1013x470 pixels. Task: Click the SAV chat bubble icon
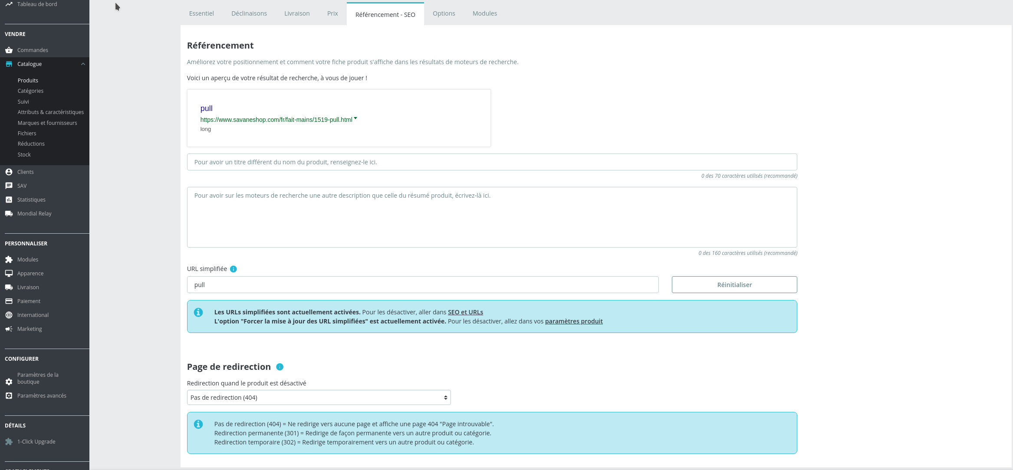pos(9,186)
